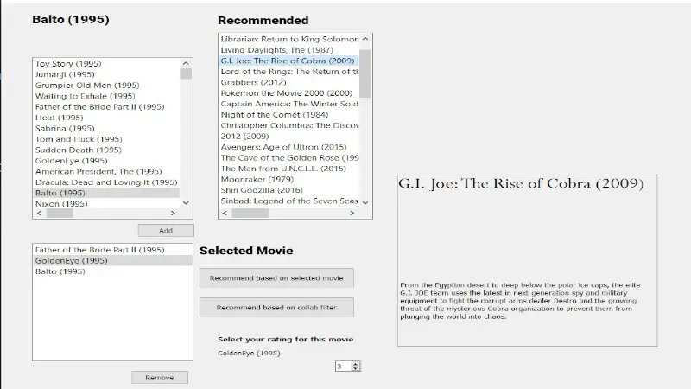Select Avengers: Age of Ultron (2015)
The image size is (691, 389).
pos(289,147)
